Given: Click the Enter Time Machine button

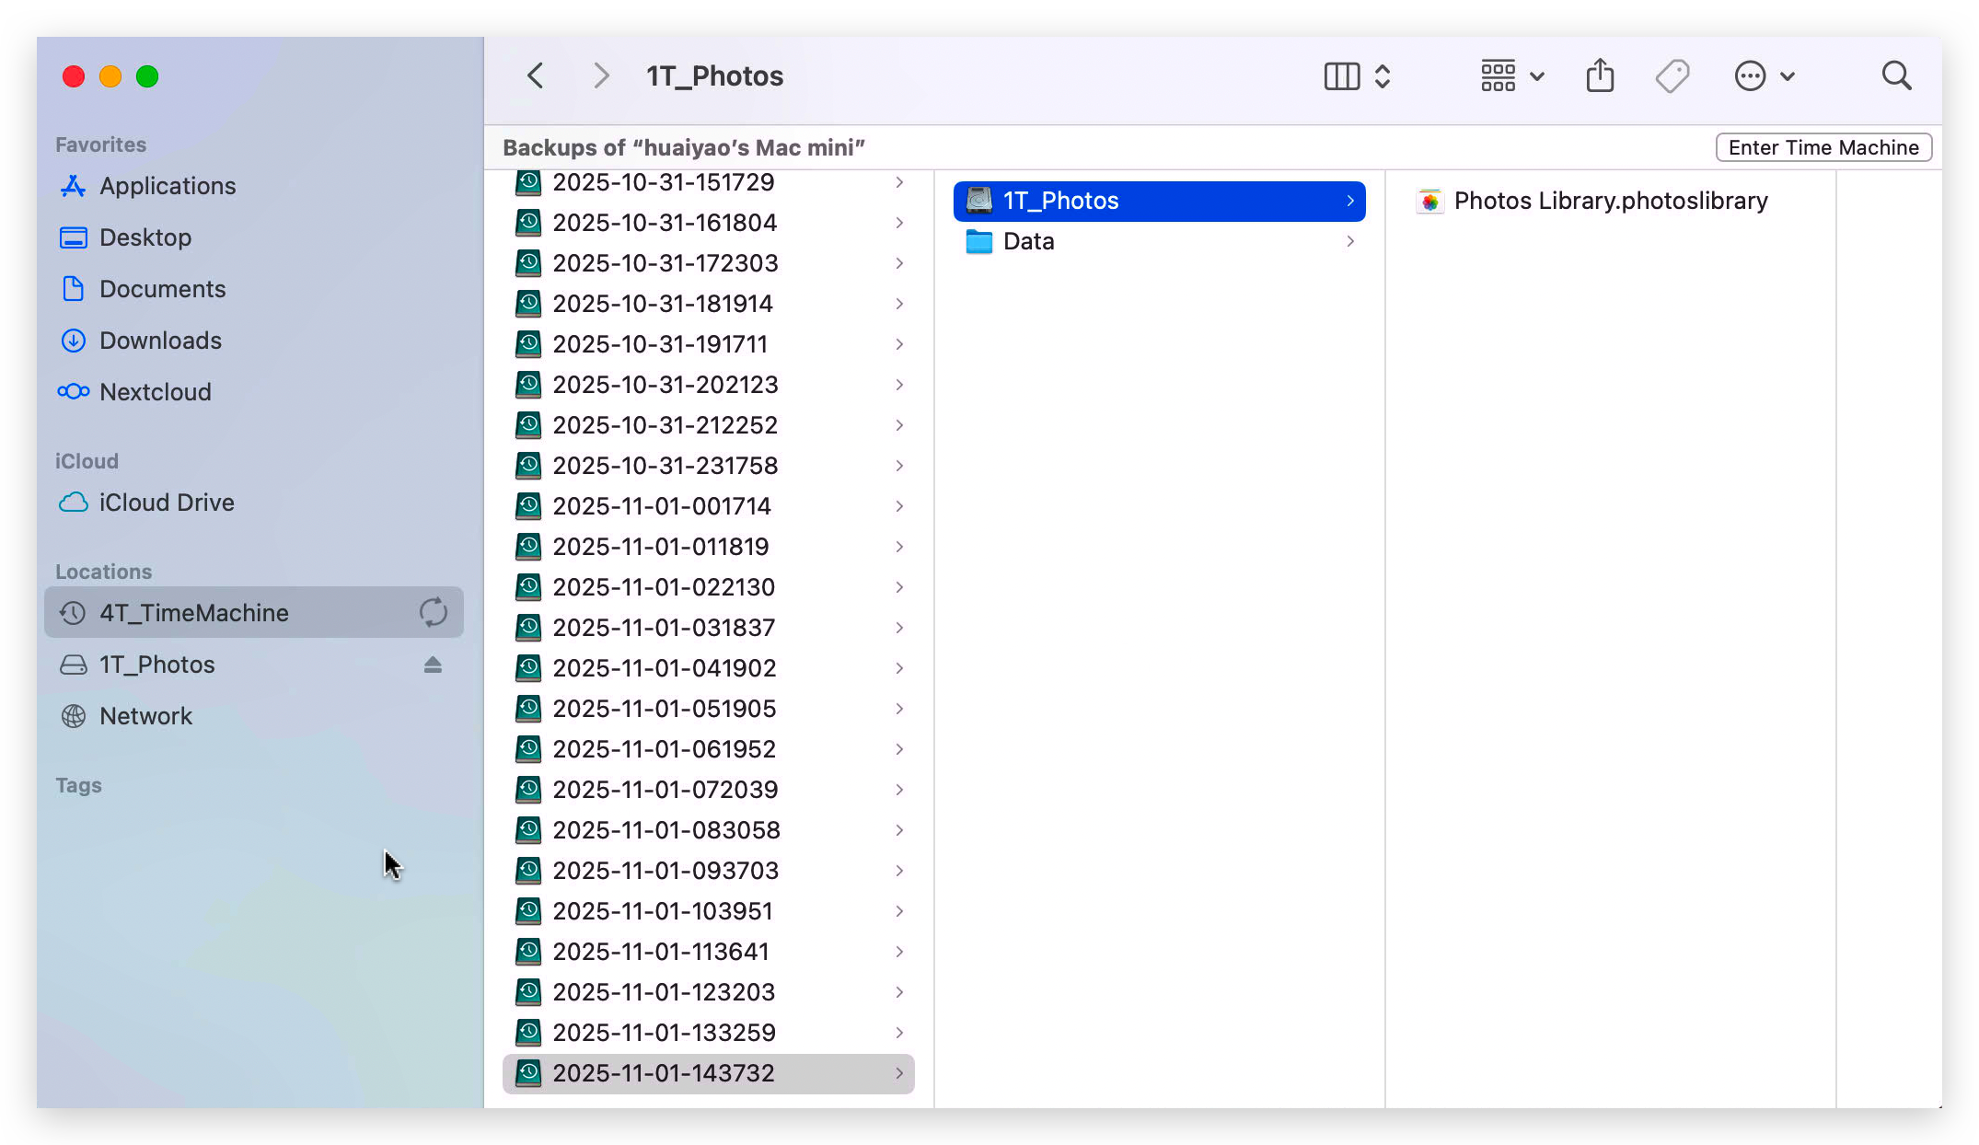Looking at the screenshot, I should point(1823,147).
